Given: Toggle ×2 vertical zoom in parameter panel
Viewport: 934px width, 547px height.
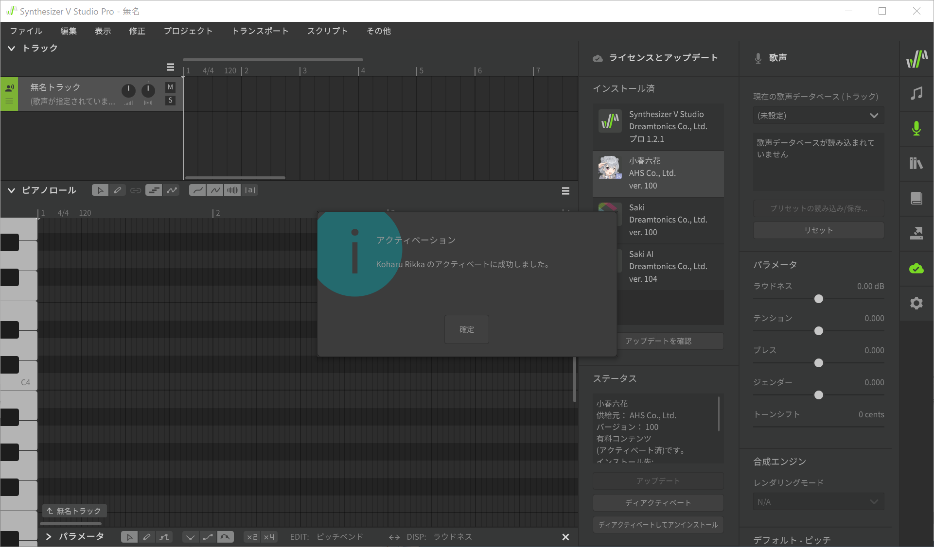Looking at the screenshot, I should [x=252, y=537].
